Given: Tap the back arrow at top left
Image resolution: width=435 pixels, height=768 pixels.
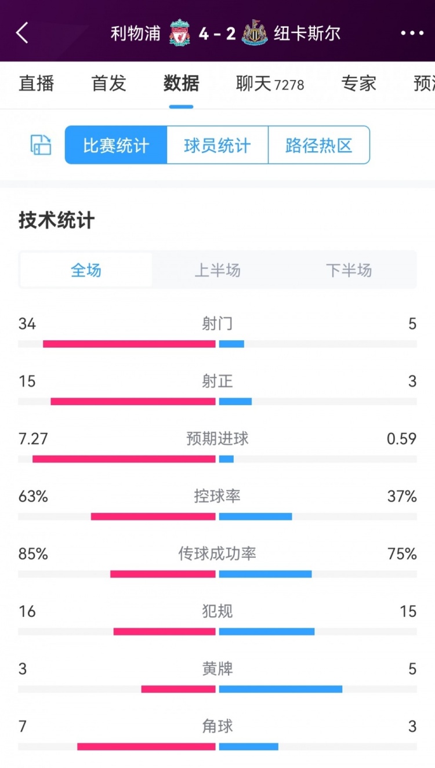Looking at the screenshot, I should pyautogui.click(x=22, y=34).
